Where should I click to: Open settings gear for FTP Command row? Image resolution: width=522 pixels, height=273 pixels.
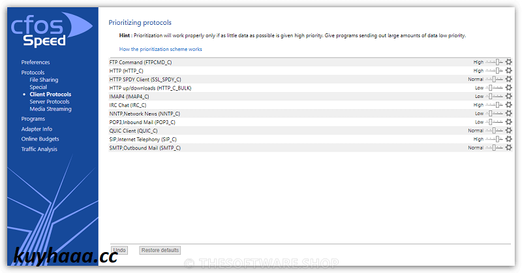tap(508, 62)
